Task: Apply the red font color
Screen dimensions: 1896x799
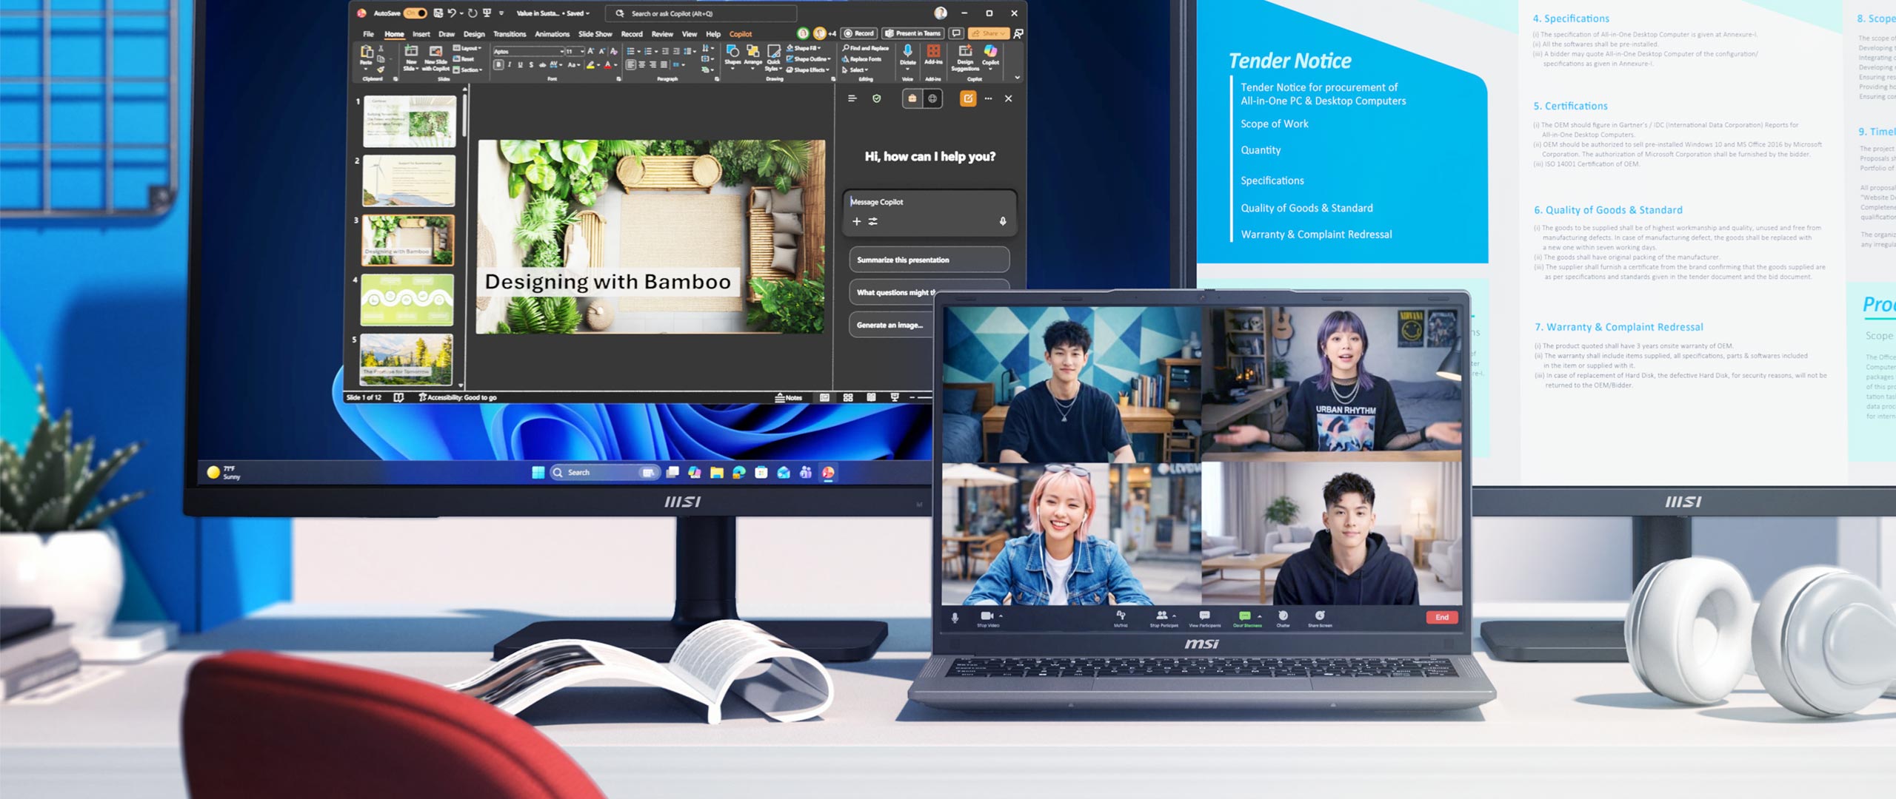Action: [x=607, y=65]
